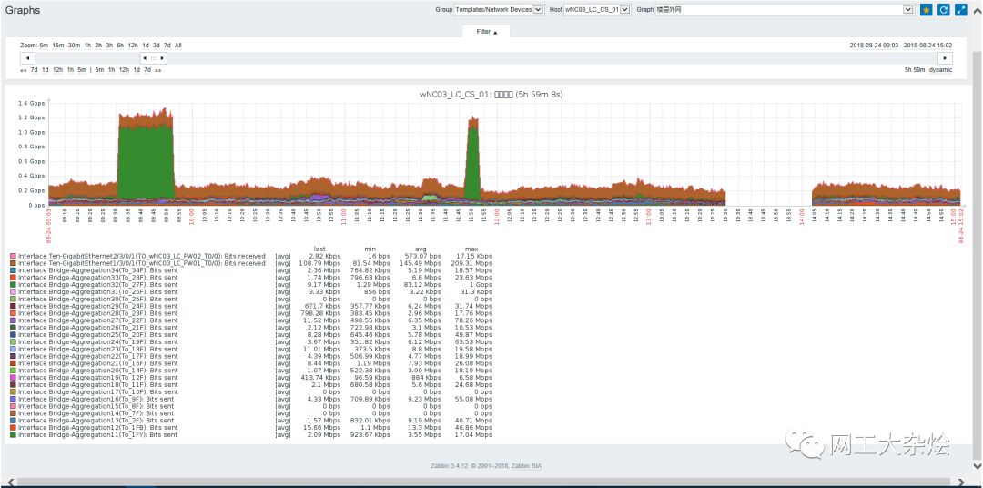Click the date range 2018-08-24 09:03 text
This screenshot has width=983, height=488.
coord(874,46)
